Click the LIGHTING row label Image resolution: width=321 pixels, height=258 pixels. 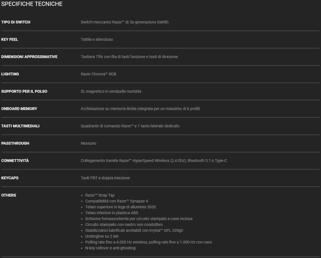tap(10, 74)
